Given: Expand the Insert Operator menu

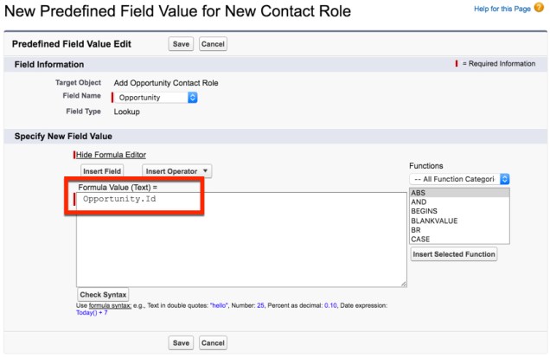Looking at the screenshot, I should (x=176, y=171).
